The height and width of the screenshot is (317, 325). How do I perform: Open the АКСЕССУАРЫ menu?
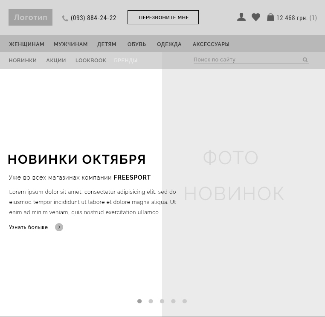pyautogui.click(x=211, y=44)
